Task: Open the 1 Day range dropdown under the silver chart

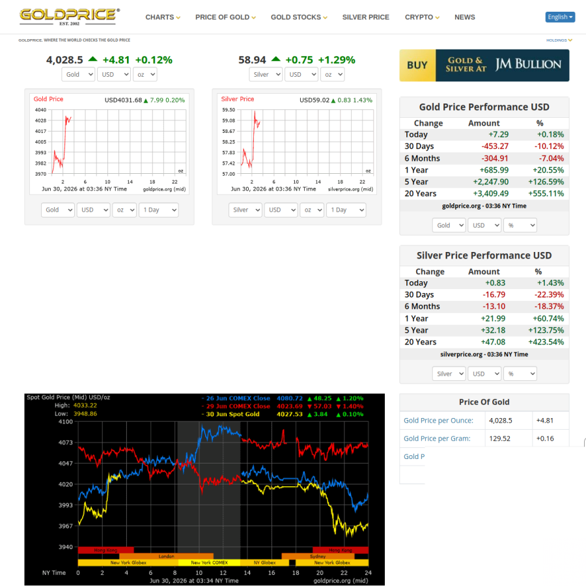Action: coord(346,210)
